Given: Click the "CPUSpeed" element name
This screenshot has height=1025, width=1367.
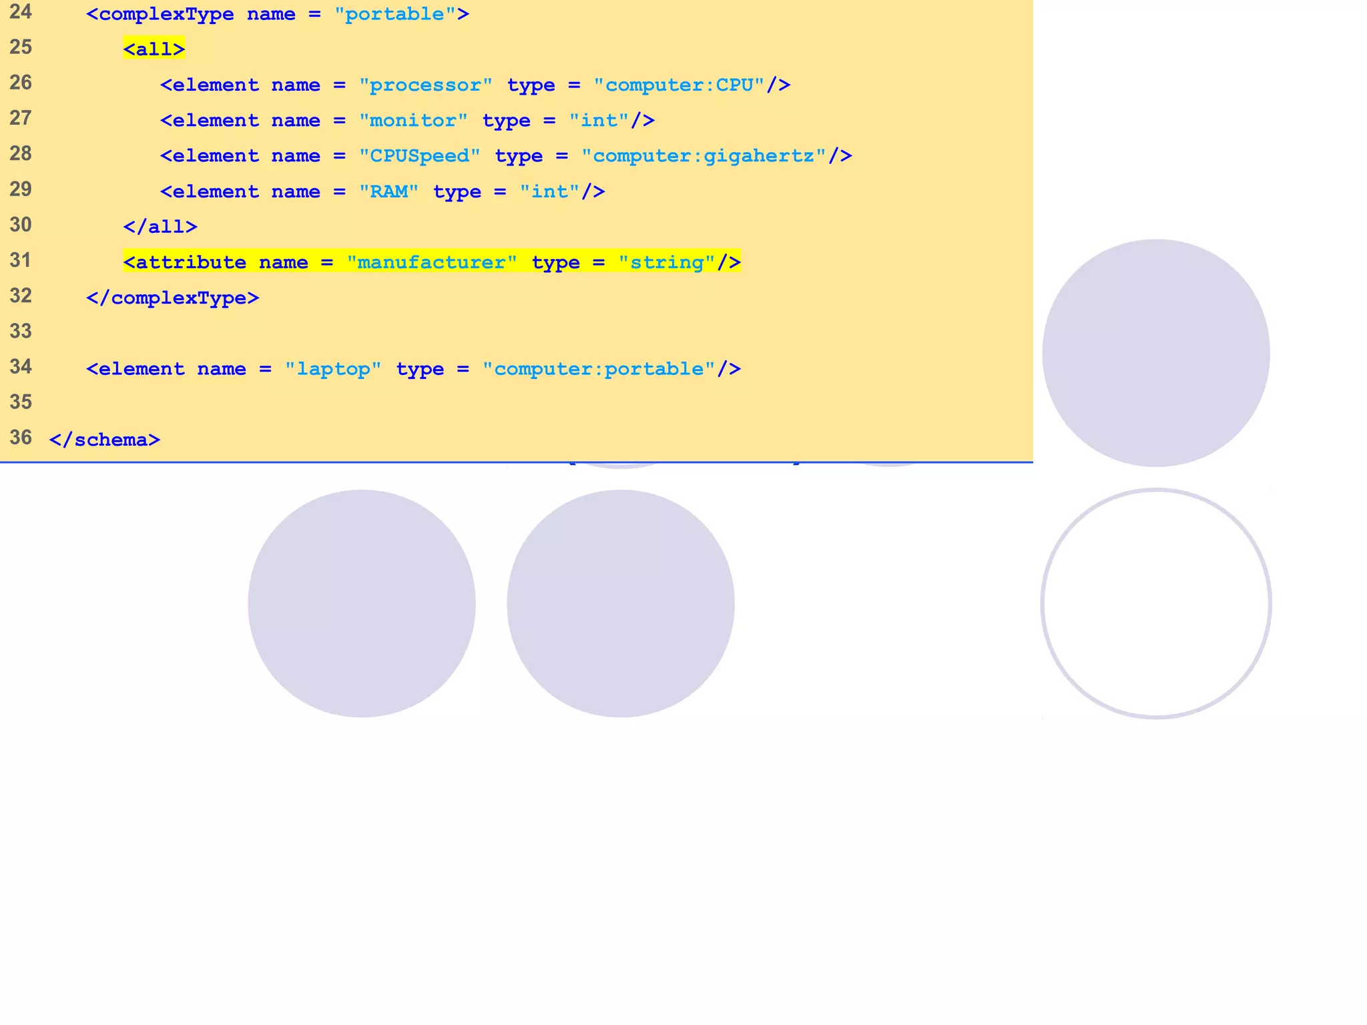Looking at the screenshot, I should pyautogui.click(x=420, y=156).
